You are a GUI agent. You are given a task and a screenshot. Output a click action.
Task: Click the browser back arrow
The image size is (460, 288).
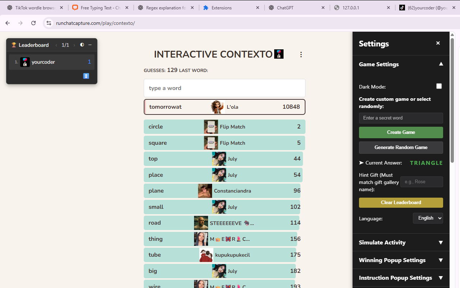[8, 23]
